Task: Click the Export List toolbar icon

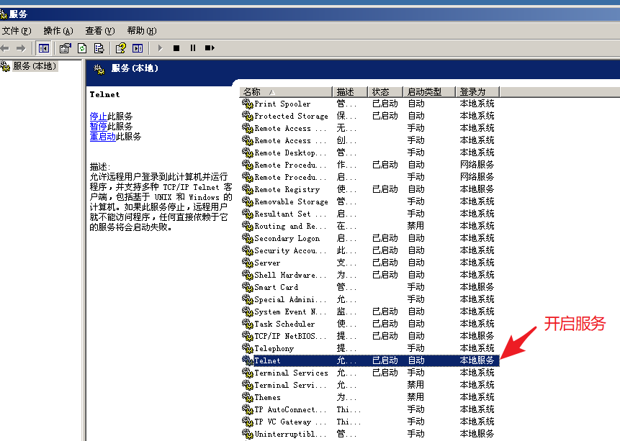Action: pos(99,48)
